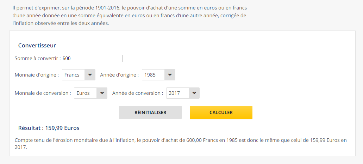
Task: Click the Convertisseur heading
Action: click(x=37, y=45)
